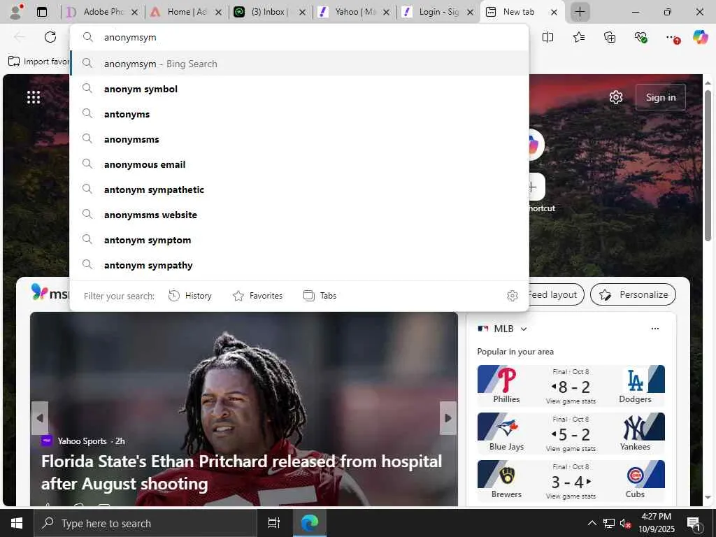Image resolution: width=716 pixels, height=537 pixels.
Task: Click the page vertical scrollbar thumb
Action: [708, 165]
